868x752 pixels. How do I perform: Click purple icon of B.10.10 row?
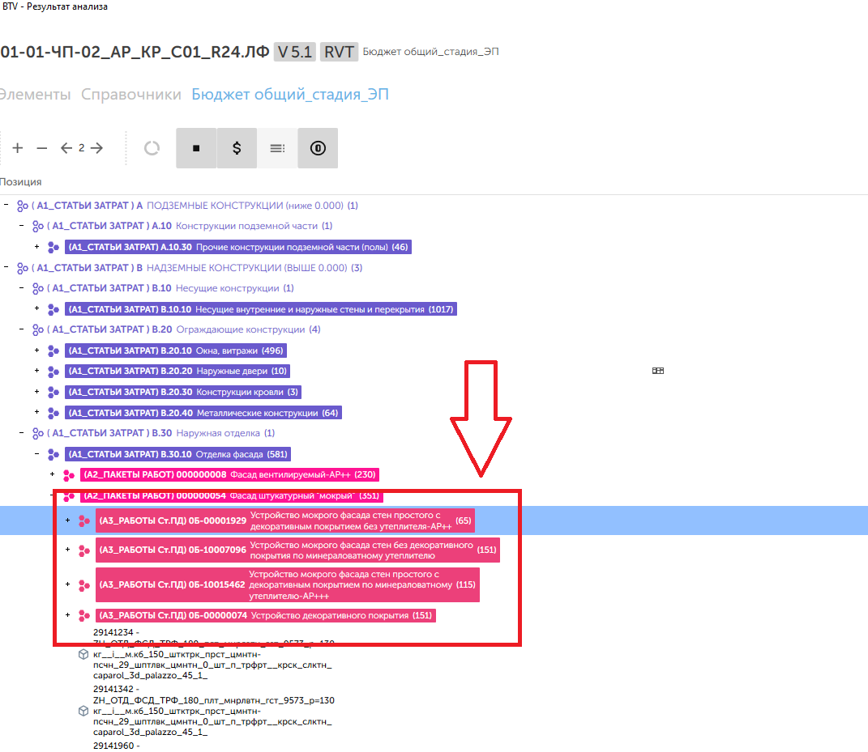click(53, 309)
